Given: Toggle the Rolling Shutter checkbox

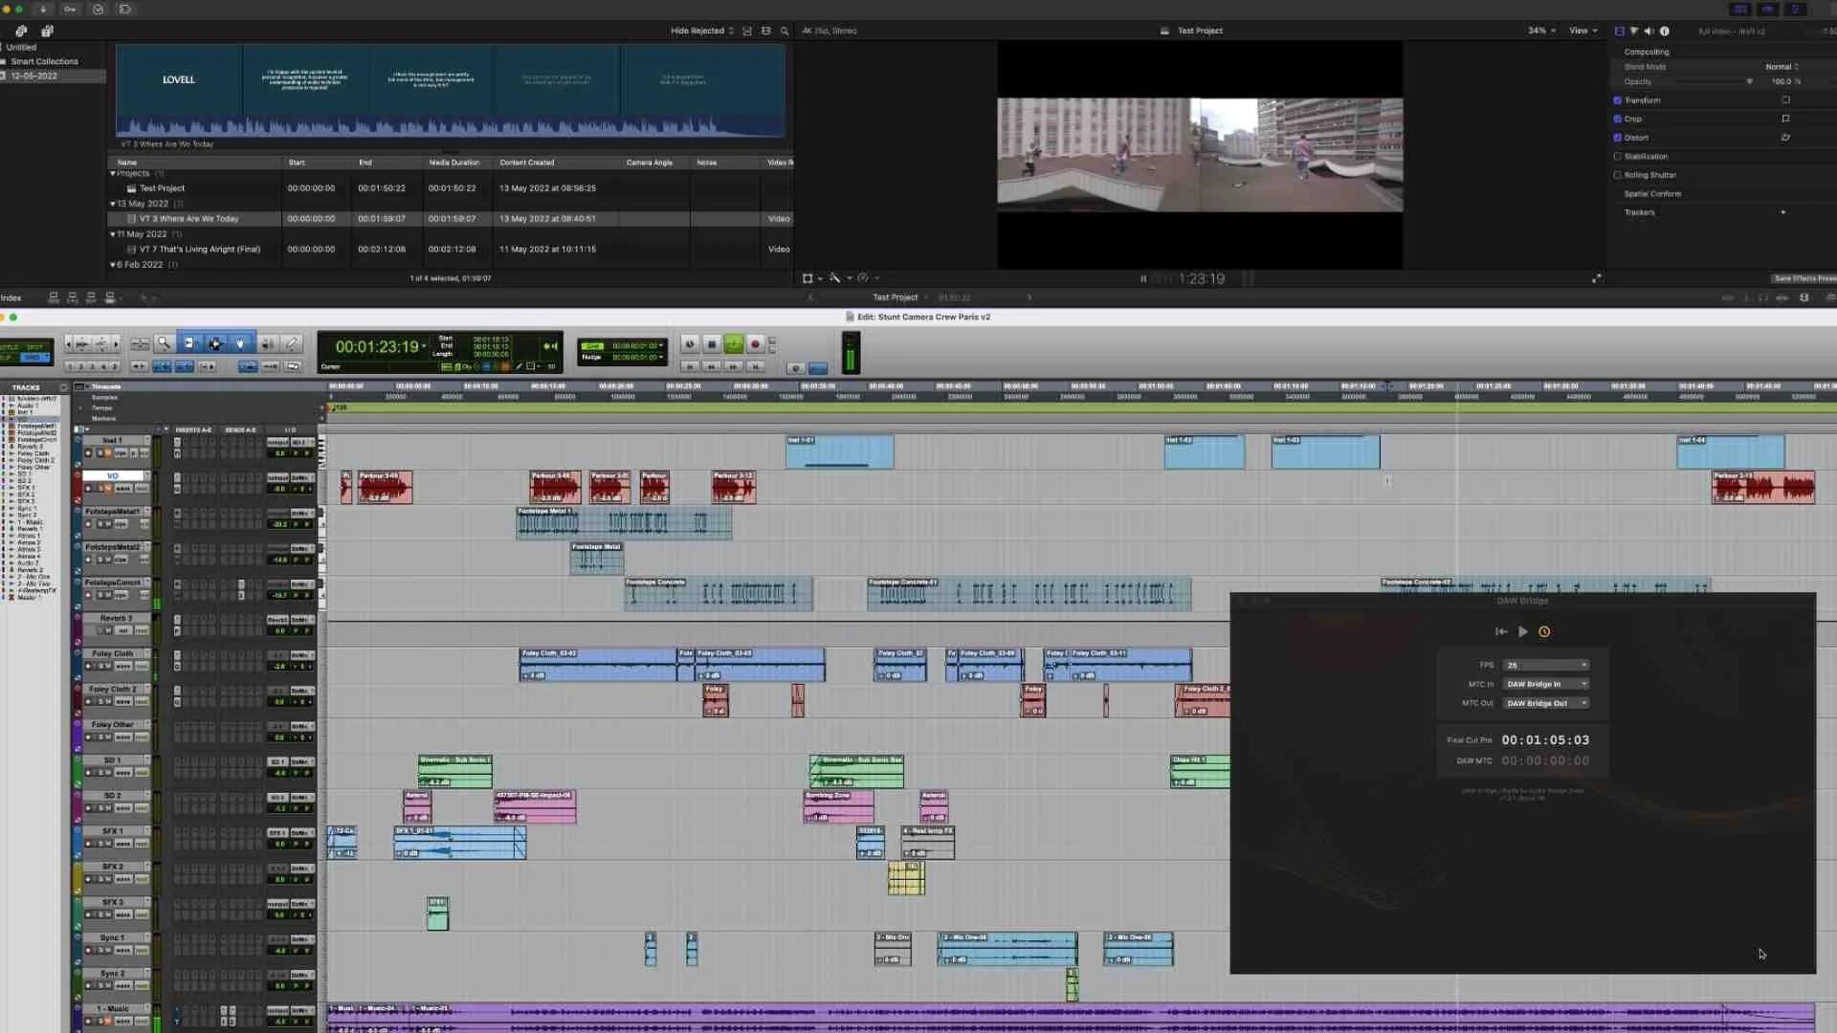Looking at the screenshot, I should click(1618, 175).
